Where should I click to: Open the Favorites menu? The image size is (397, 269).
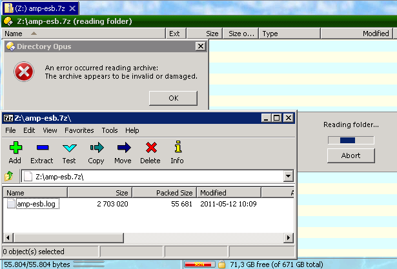point(79,130)
